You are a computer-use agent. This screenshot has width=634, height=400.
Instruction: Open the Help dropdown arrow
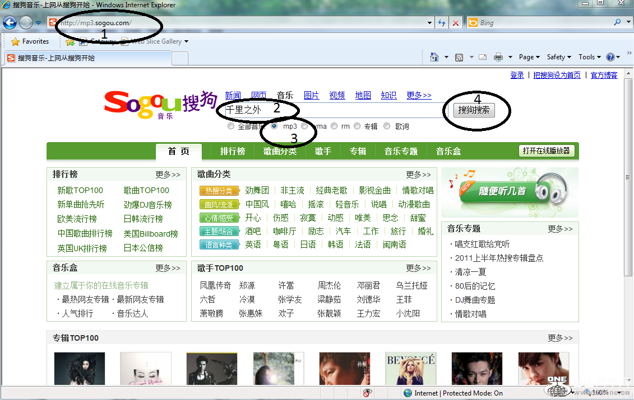(618, 57)
